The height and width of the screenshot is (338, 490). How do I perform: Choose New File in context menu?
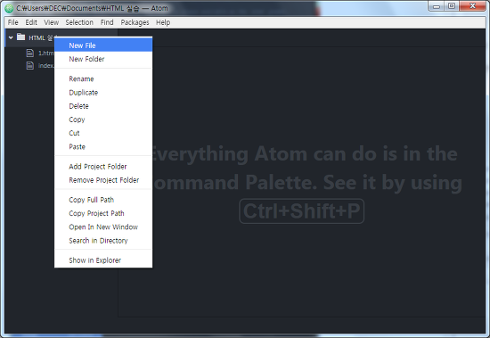pyautogui.click(x=103, y=45)
